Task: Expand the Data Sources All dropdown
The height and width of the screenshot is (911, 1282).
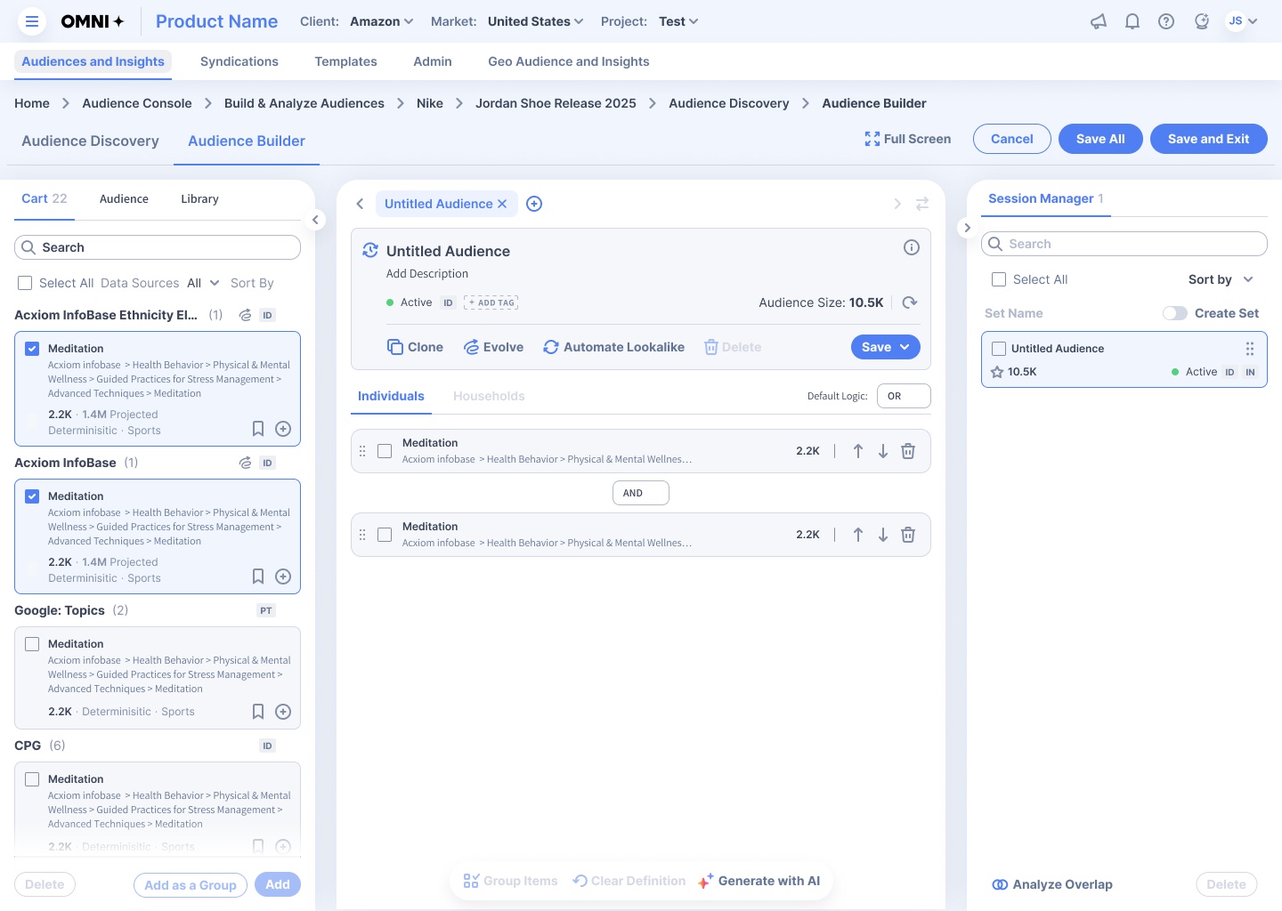Action: pyautogui.click(x=203, y=283)
